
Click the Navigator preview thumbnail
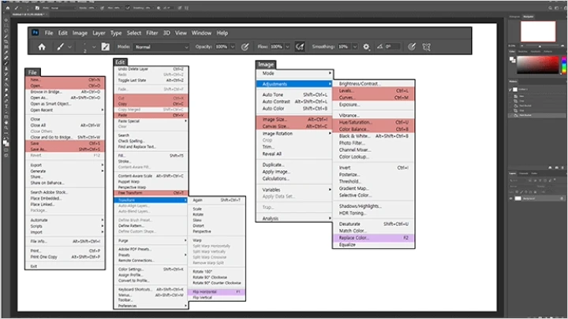pyautogui.click(x=538, y=32)
